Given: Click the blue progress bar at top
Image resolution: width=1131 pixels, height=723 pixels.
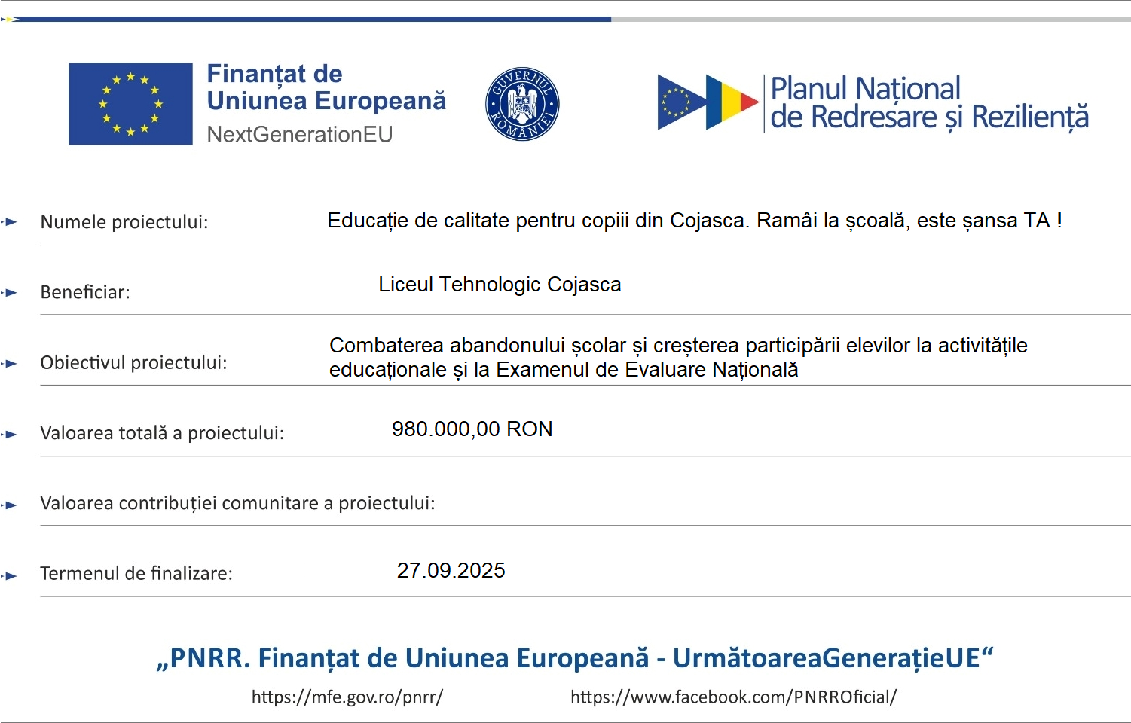Looking at the screenshot, I should (x=310, y=19).
